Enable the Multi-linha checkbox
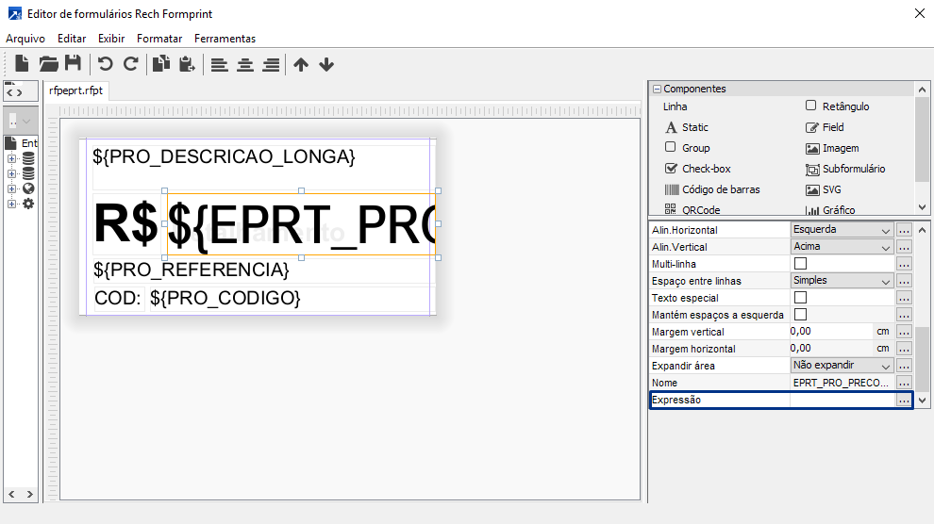 (x=800, y=264)
